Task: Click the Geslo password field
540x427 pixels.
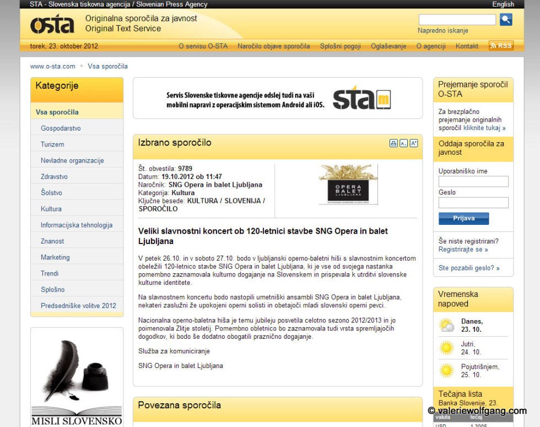Action: coord(473,202)
